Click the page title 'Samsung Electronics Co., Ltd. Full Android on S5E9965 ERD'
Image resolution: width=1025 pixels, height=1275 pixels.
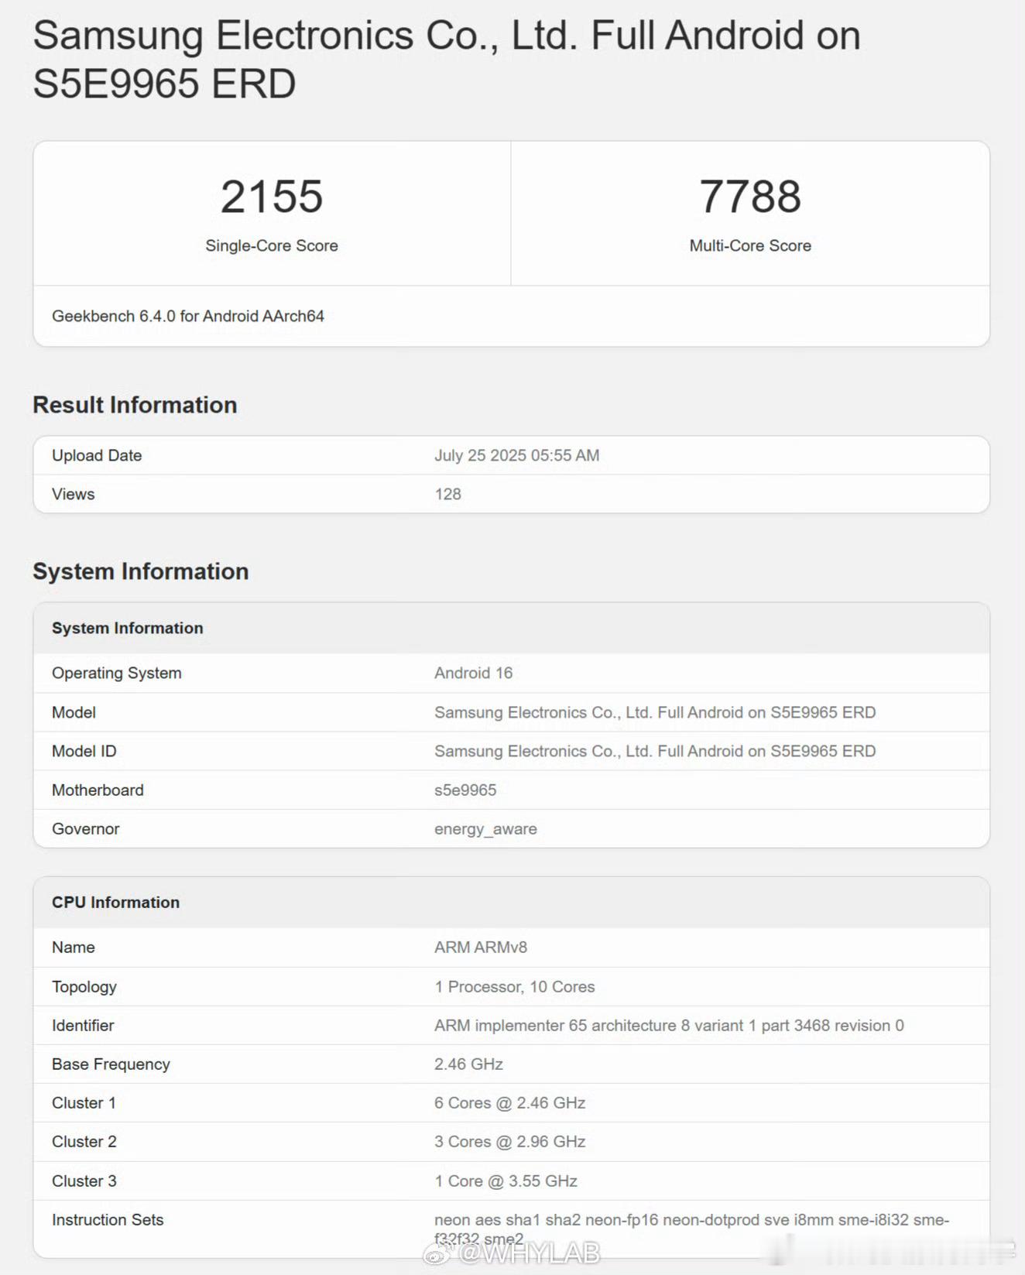(x=447, y=60)
